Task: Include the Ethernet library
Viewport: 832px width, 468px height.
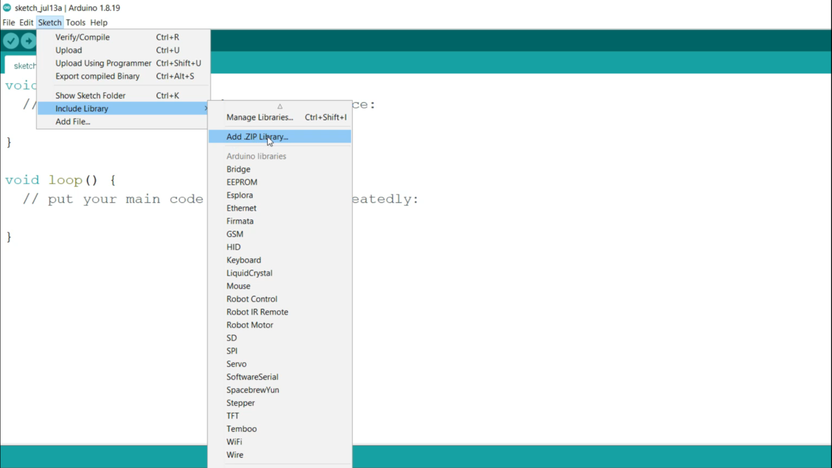Action: click(x=279, y=208)
